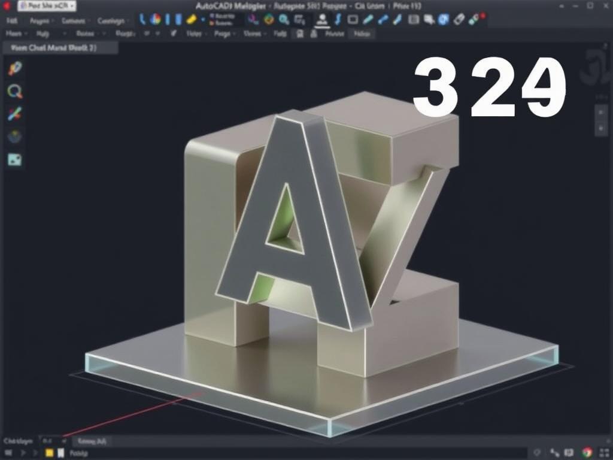Viewport: 613px width, 460px height.
Task: Click the blue-white brush toolbar icon
Action: point(397,19)
